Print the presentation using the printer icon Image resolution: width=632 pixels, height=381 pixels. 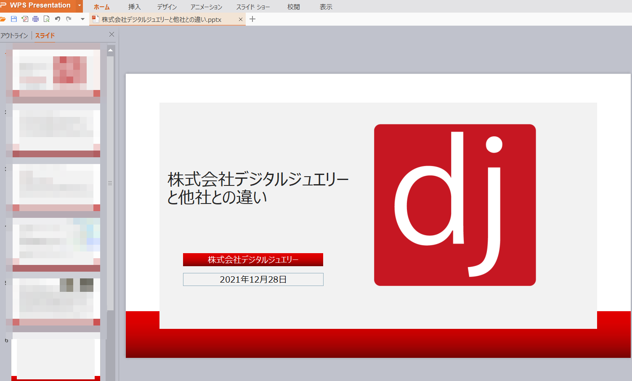pyautogui.click(x=36, y=19)
